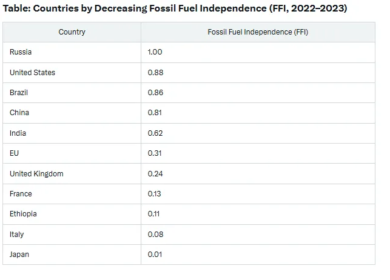
Task: Click the United Kingdom cell
Action: (72, 174)
